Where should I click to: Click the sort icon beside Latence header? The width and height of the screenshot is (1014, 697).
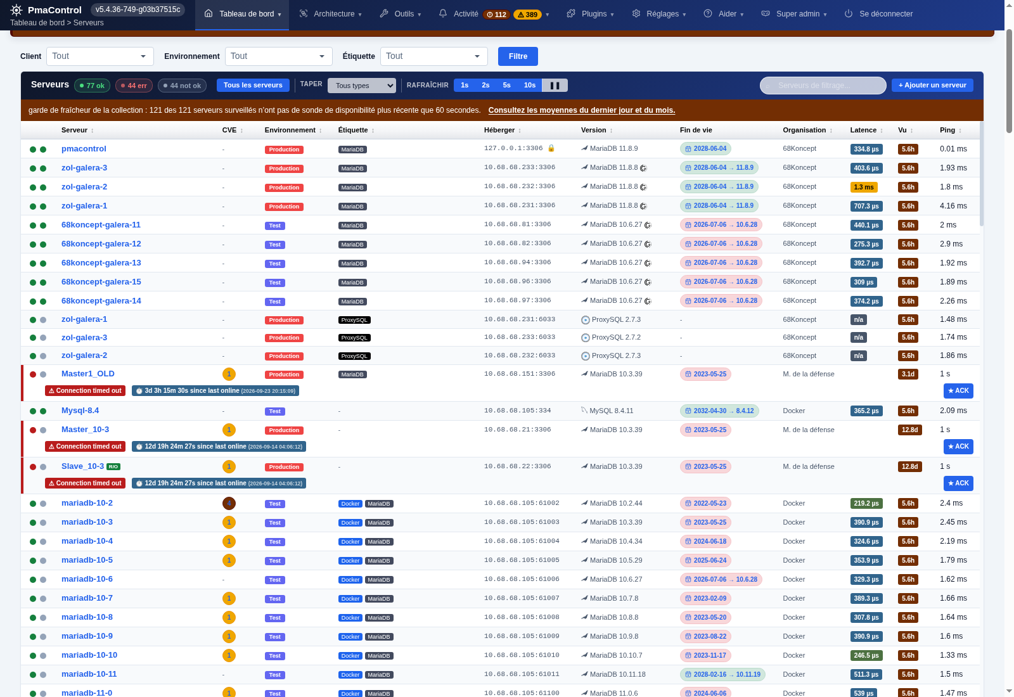(x=882, y=131)
